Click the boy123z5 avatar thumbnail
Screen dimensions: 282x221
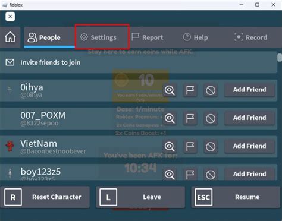coord(10,173)
